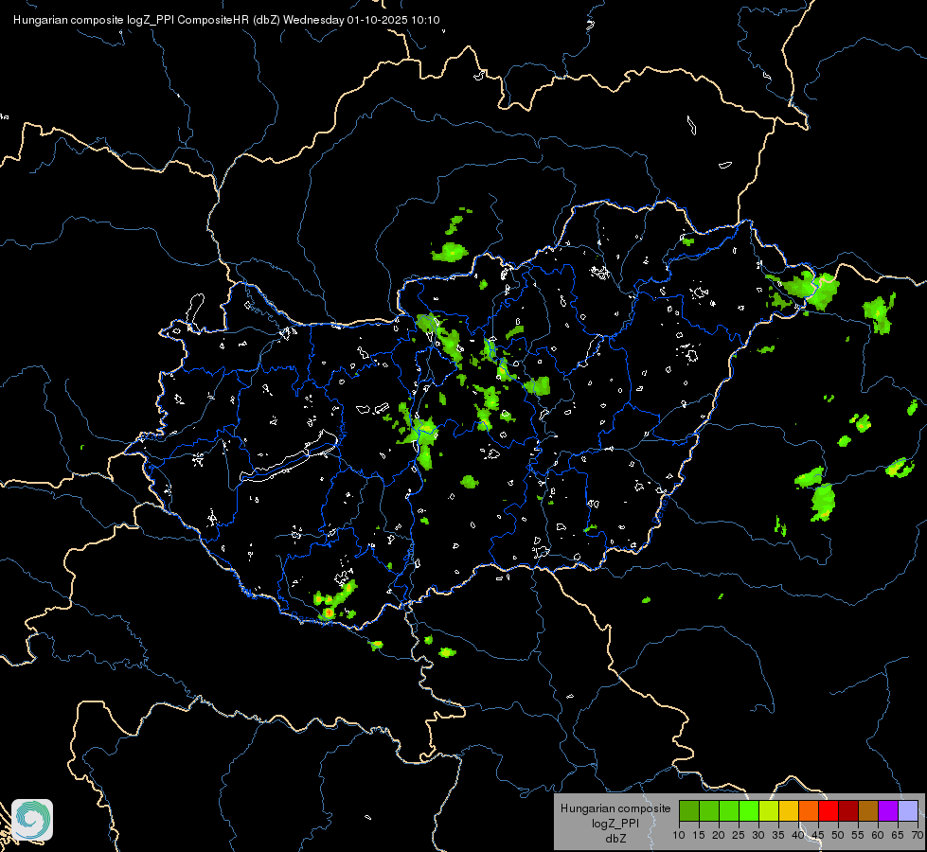Click the 'dbZ' unit label in legend

point(615,839)
